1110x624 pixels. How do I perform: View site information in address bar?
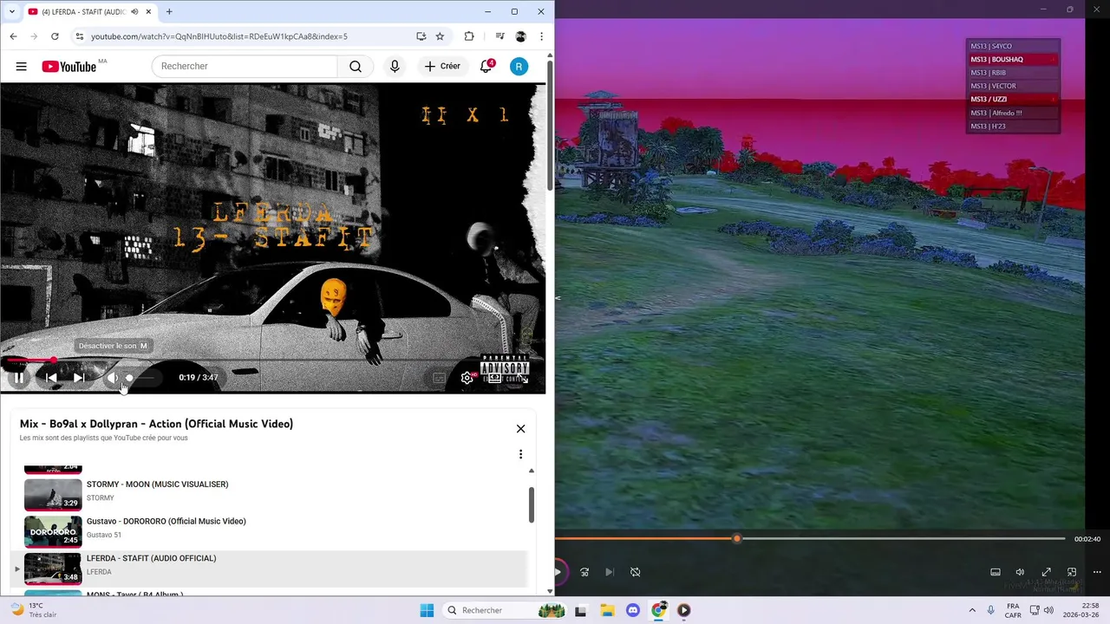79,36
